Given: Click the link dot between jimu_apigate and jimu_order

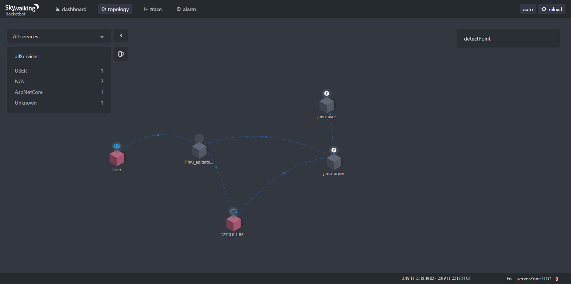Looking at the screenshot, I should tap(266, 137).
